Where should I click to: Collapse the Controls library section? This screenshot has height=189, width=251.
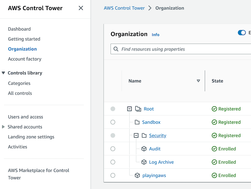pyautogui.click(x=3, y=73)
